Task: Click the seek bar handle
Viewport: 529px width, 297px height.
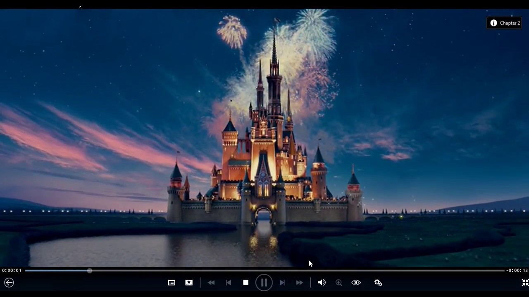Action: coord(90,271)
